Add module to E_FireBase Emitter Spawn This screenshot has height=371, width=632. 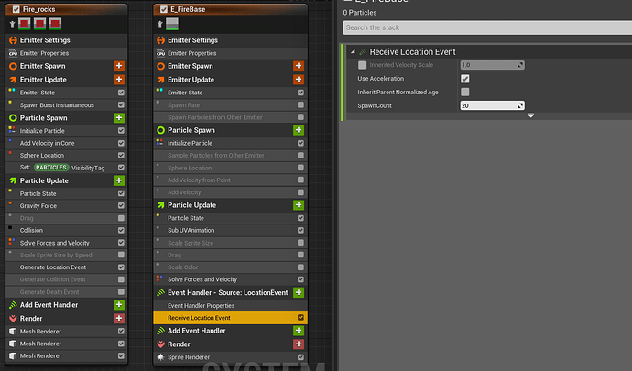click(299, 66)
